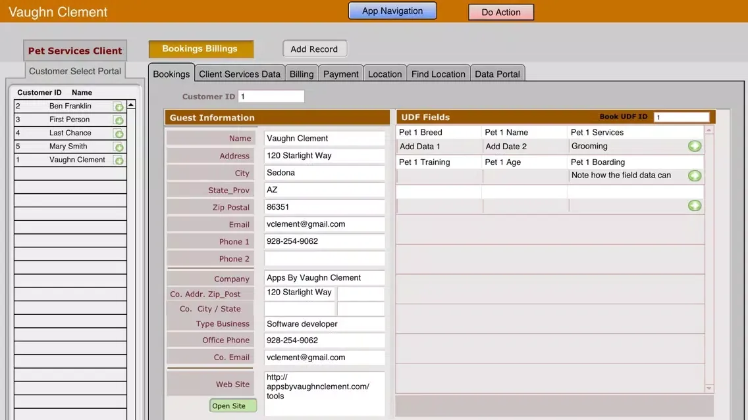Click the Pet Services Client button
Viewport: 748px width, 420px height.
(x=75, y=51)
